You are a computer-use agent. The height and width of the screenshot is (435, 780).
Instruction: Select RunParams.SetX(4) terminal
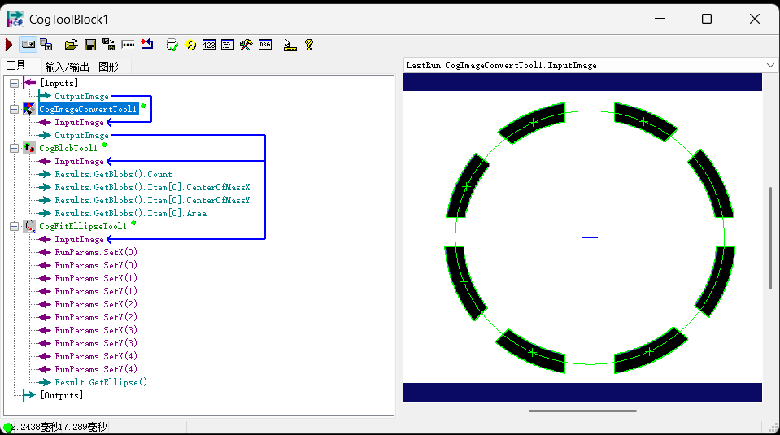96,356
